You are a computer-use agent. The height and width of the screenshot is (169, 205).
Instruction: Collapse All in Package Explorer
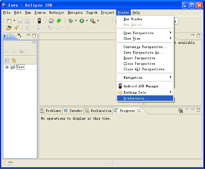7,61
